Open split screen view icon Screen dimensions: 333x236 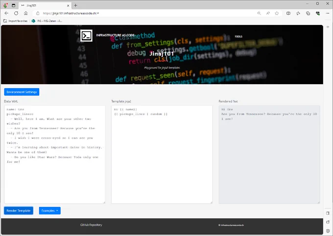(x=288, y=13)
